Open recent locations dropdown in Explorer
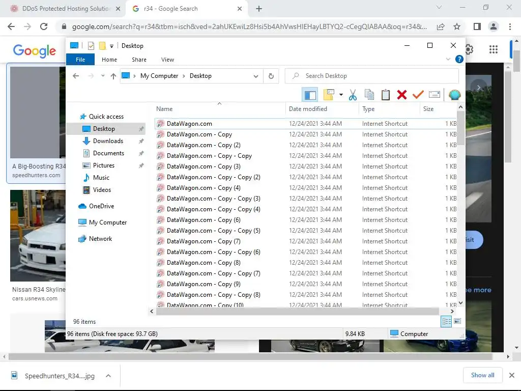 103,76
